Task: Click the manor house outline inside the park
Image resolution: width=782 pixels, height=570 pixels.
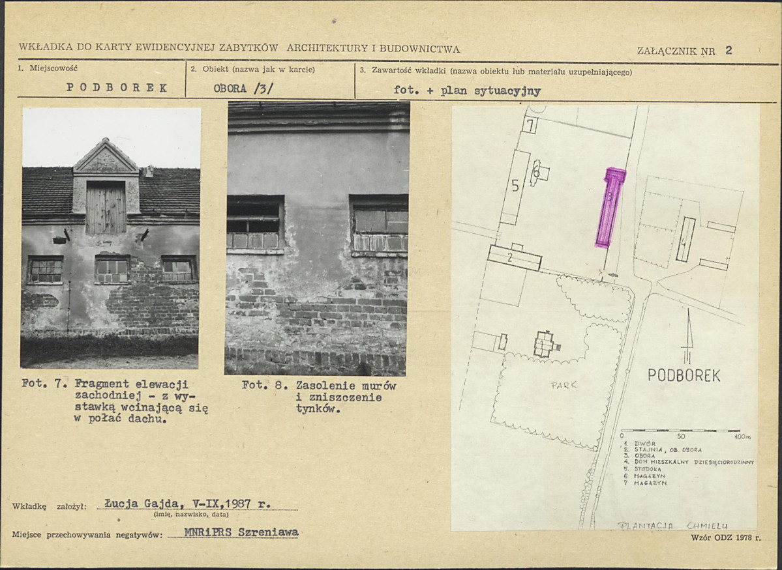Action: 544,344
